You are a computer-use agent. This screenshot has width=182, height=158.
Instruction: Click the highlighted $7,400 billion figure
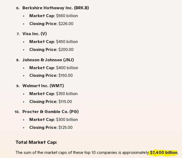click(x=164, y=153)
